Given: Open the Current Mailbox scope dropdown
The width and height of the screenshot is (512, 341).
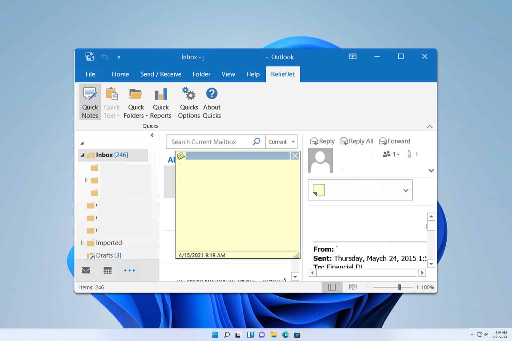Looking at the screenshot, I should pyautogui.click(x=281, y=142).
